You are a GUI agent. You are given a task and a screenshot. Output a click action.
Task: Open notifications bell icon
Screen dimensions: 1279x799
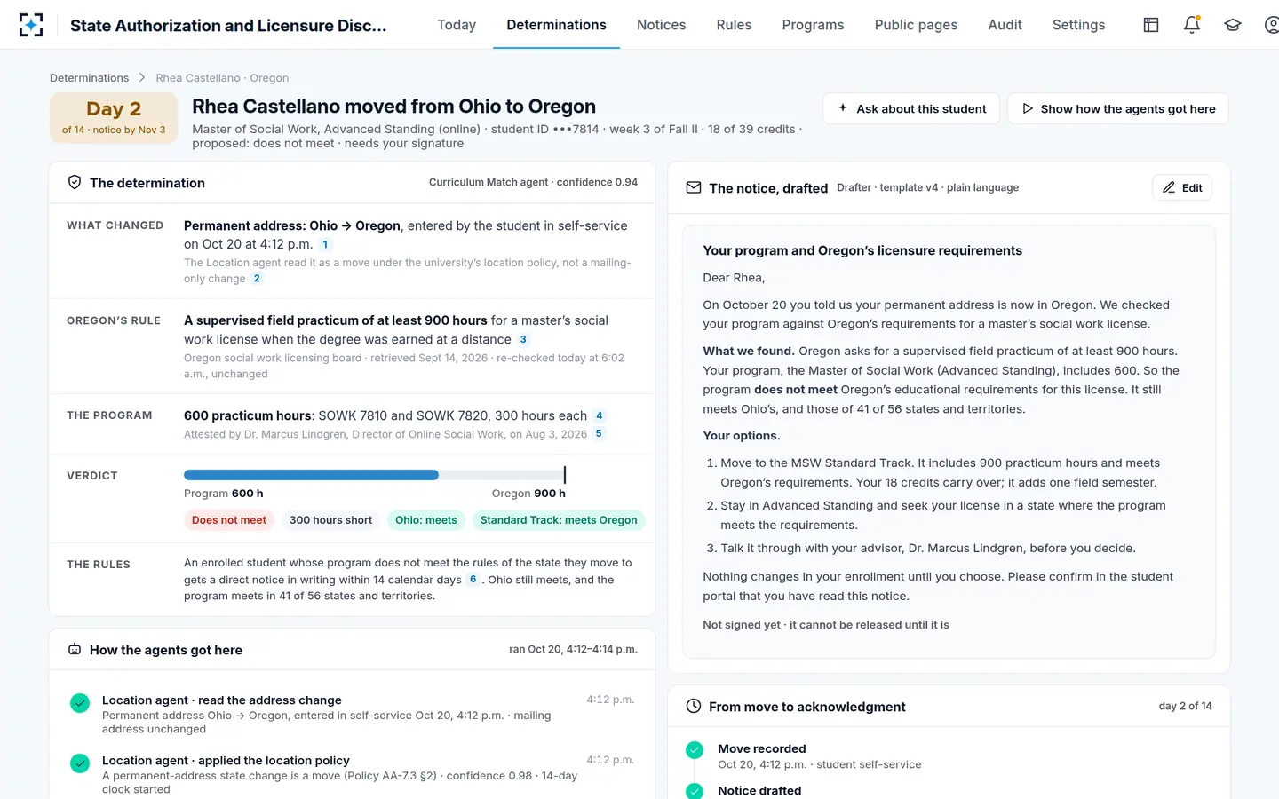[1192, 25]
